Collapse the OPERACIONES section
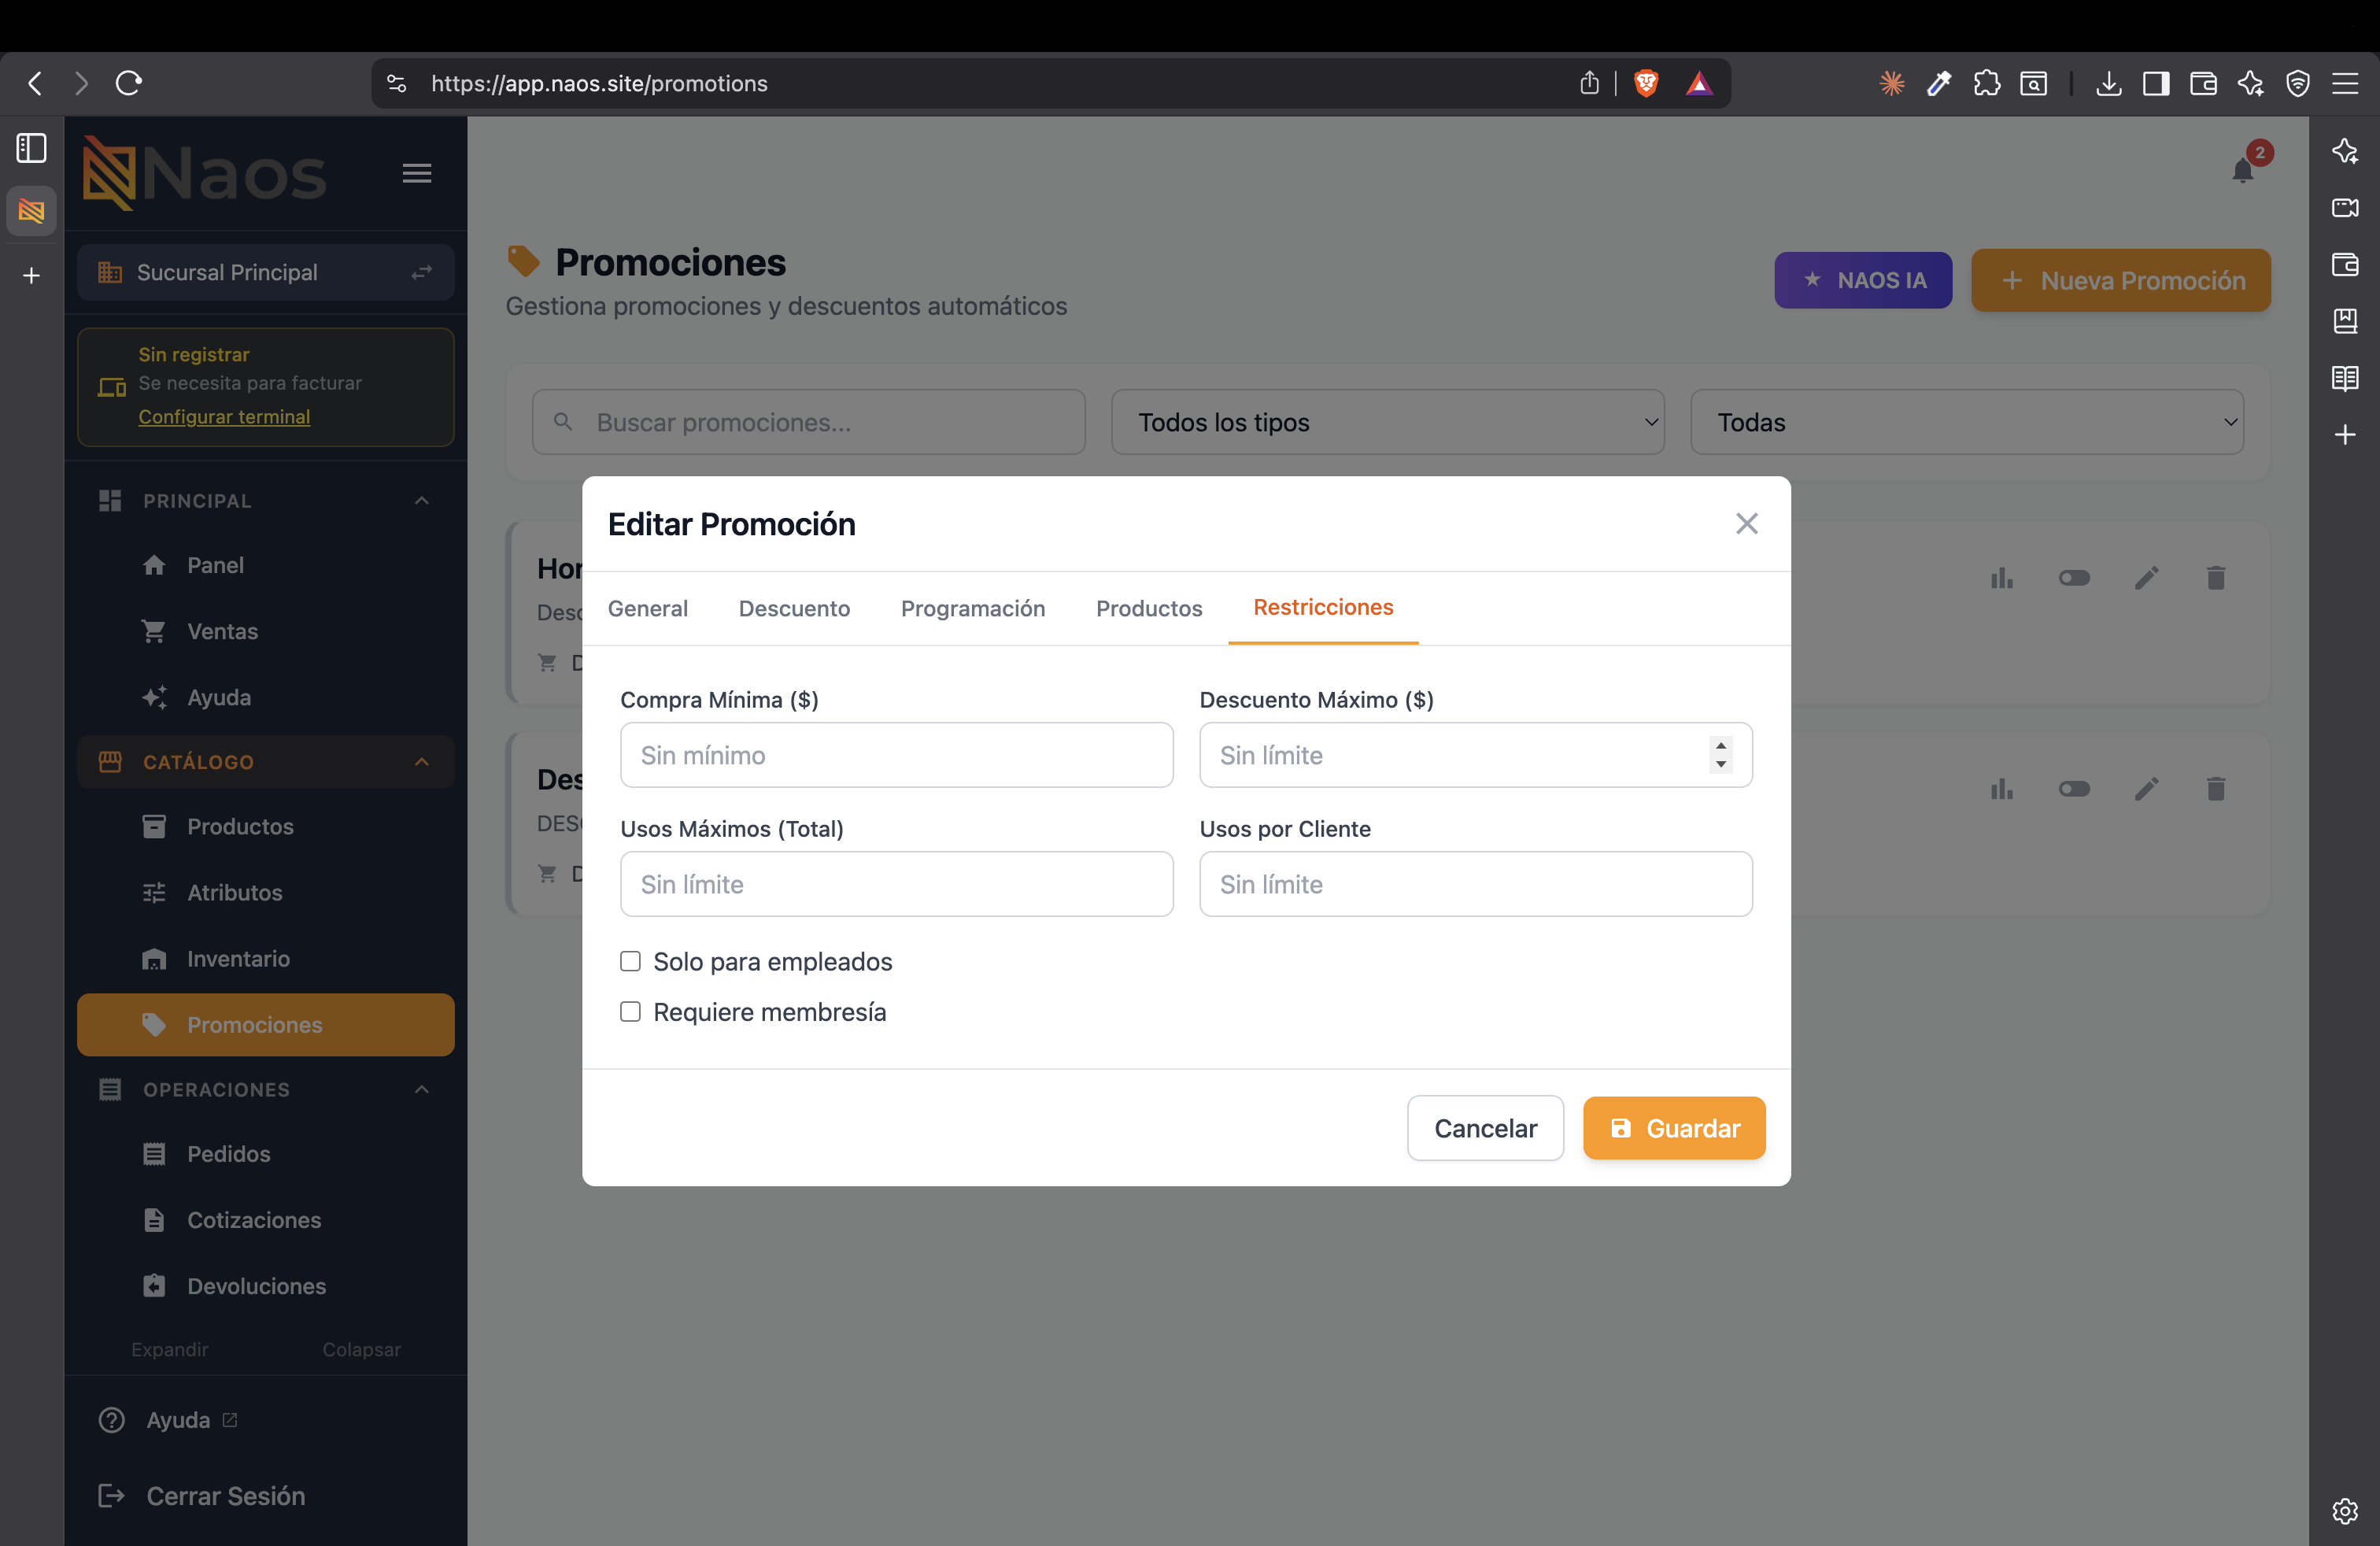The height and width of the screenshot is (1546, 2380). point(265,1089)
